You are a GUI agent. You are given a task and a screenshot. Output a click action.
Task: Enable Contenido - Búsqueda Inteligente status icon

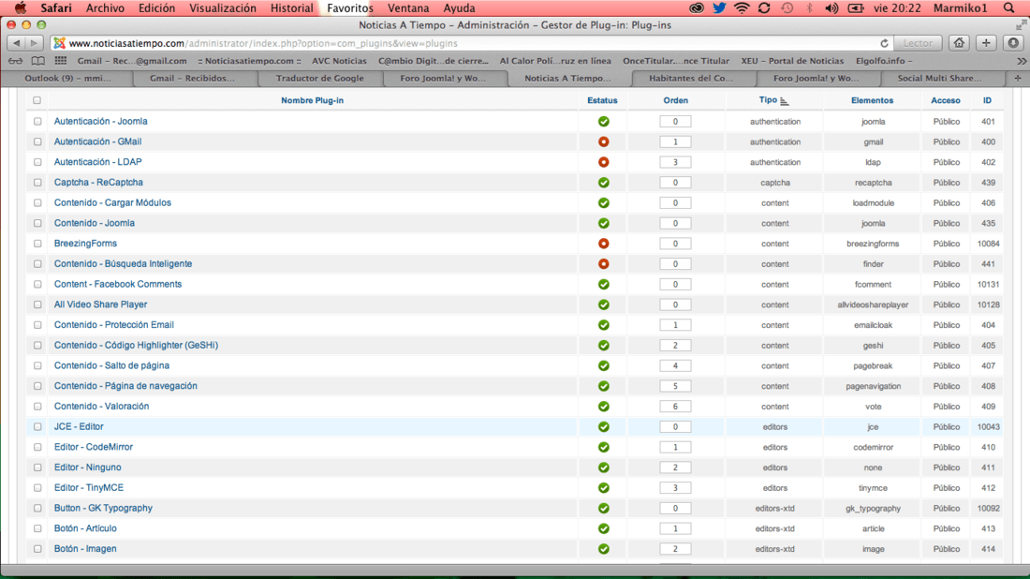(603, 264)
